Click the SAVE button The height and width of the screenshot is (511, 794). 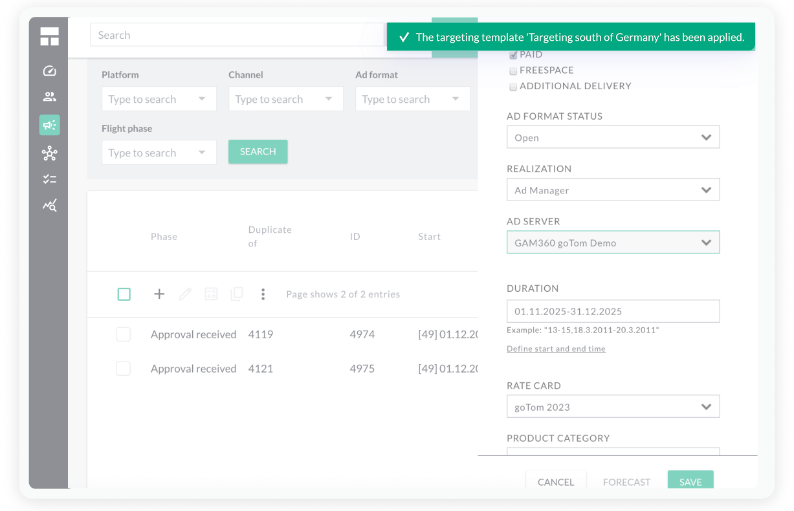[690, 482]
